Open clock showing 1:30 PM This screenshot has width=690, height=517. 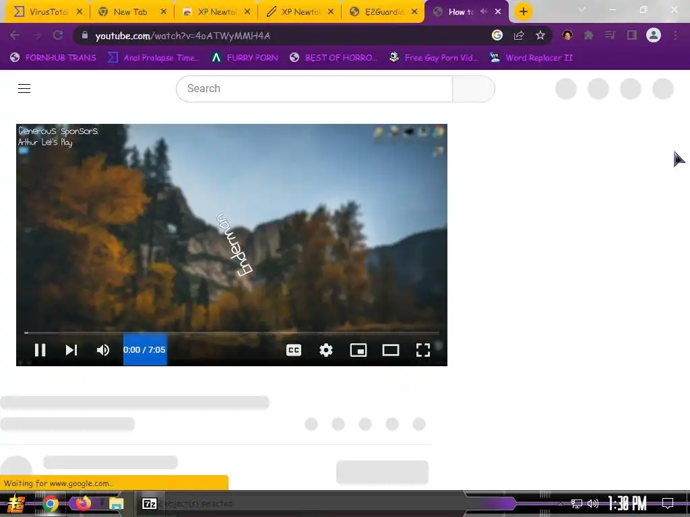[627, 504]
